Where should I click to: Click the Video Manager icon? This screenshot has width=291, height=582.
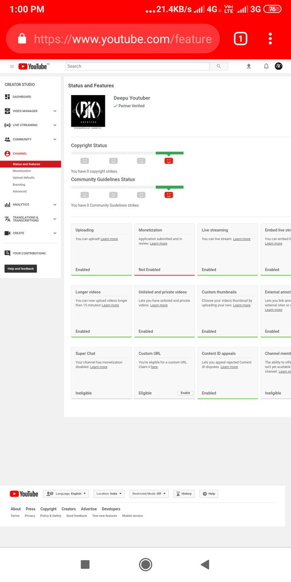tap(7, 111)
